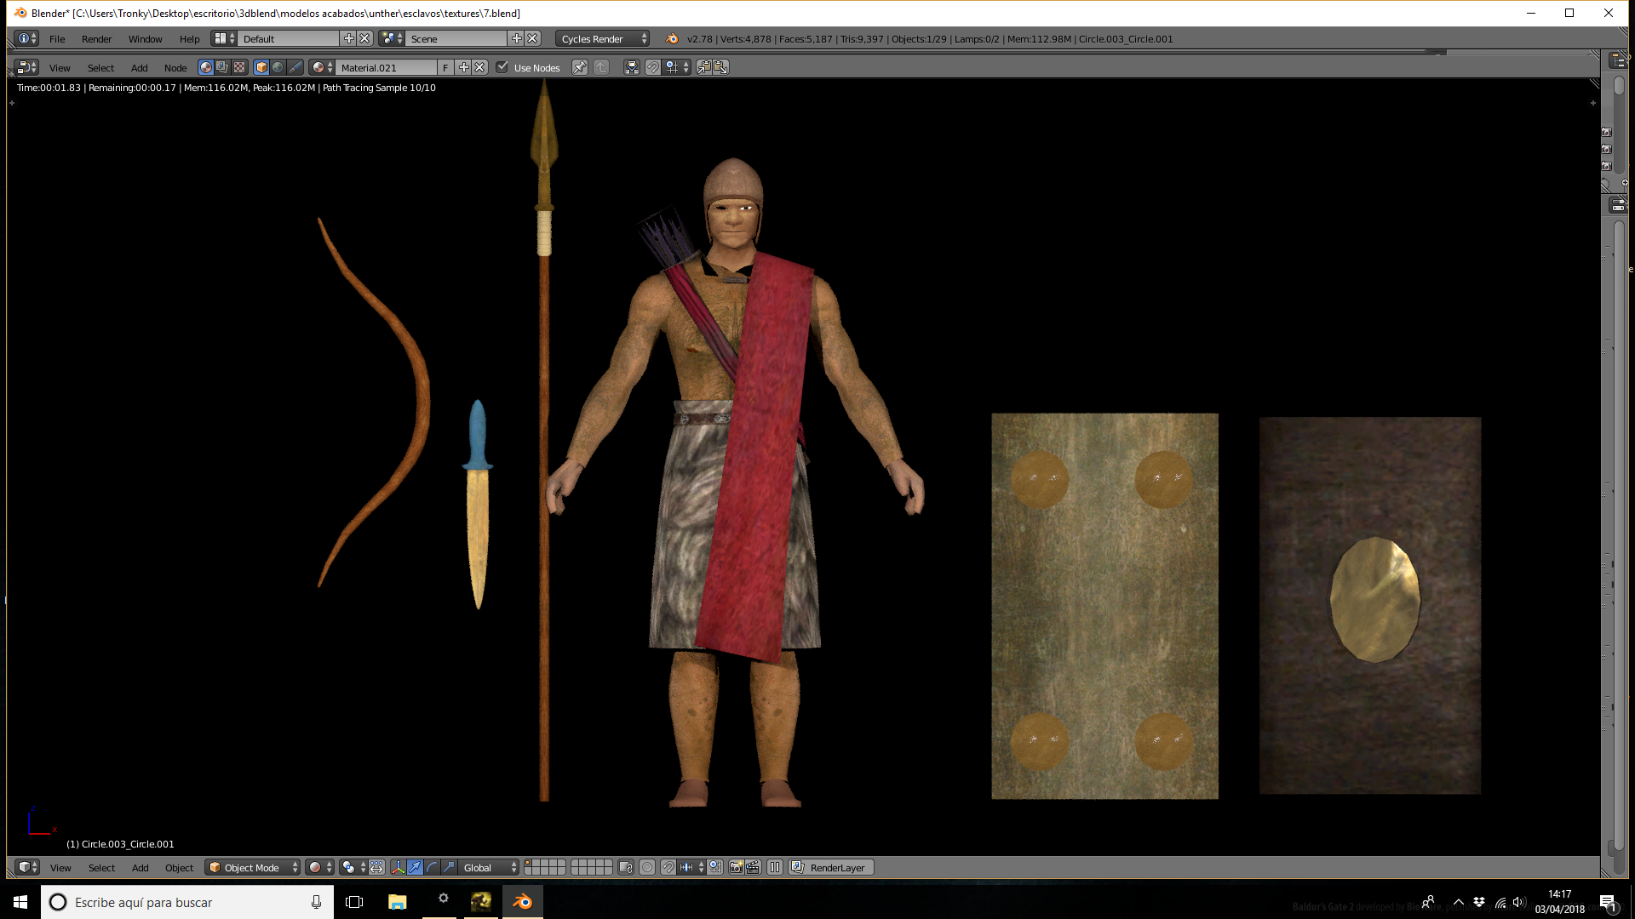Switch shader source to World globe icon
The width and height of the screenshot is (1635, 919).
click(278, 67)
